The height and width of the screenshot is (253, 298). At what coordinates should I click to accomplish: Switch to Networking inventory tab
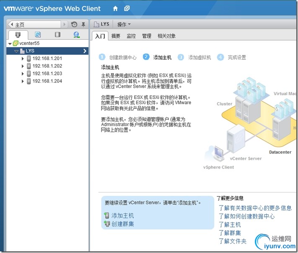[77, 35]
